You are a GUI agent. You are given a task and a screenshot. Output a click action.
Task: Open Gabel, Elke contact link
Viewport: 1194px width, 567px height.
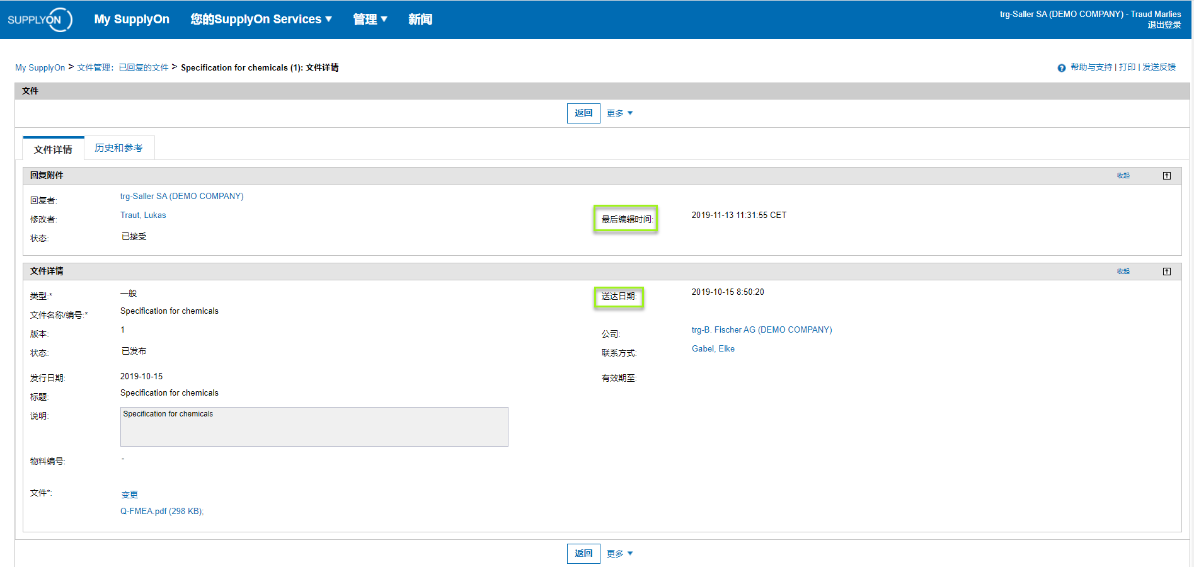[713, 348]
